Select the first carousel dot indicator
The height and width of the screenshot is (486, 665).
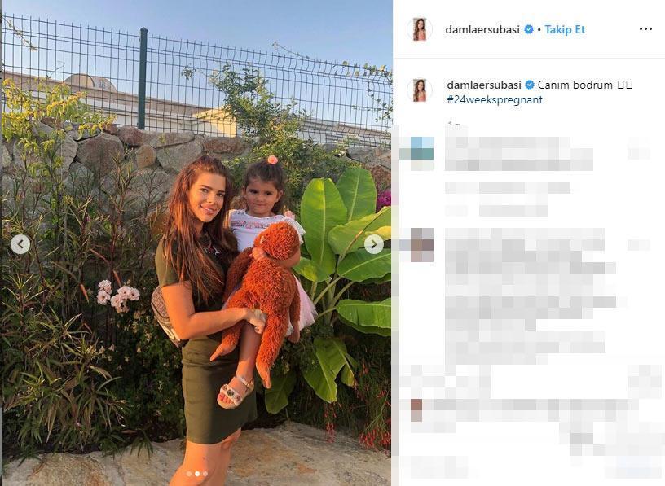[x=189, y=474]
